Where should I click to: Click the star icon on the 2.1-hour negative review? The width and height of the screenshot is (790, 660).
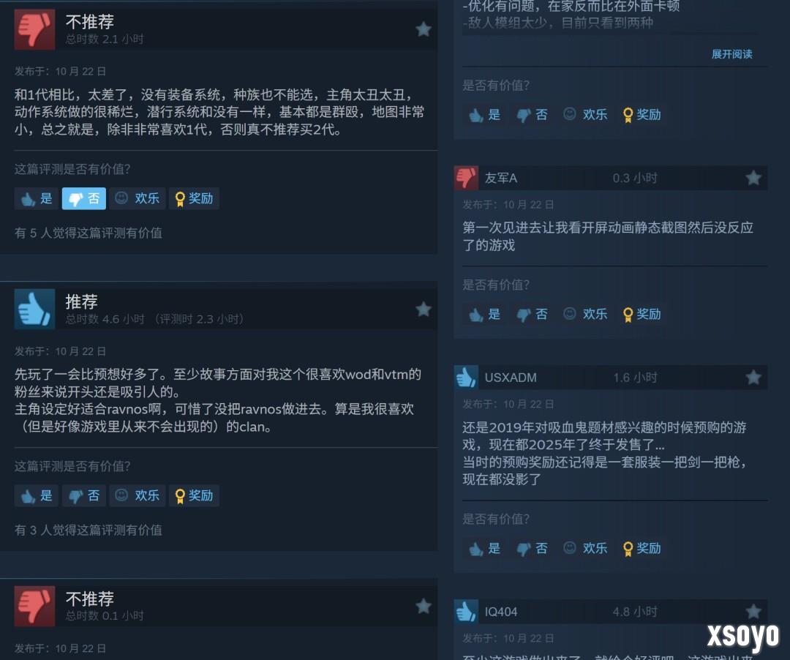(424, 29)
